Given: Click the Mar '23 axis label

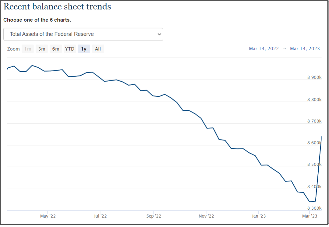Looking at the screenshot, I should [310, 216].
